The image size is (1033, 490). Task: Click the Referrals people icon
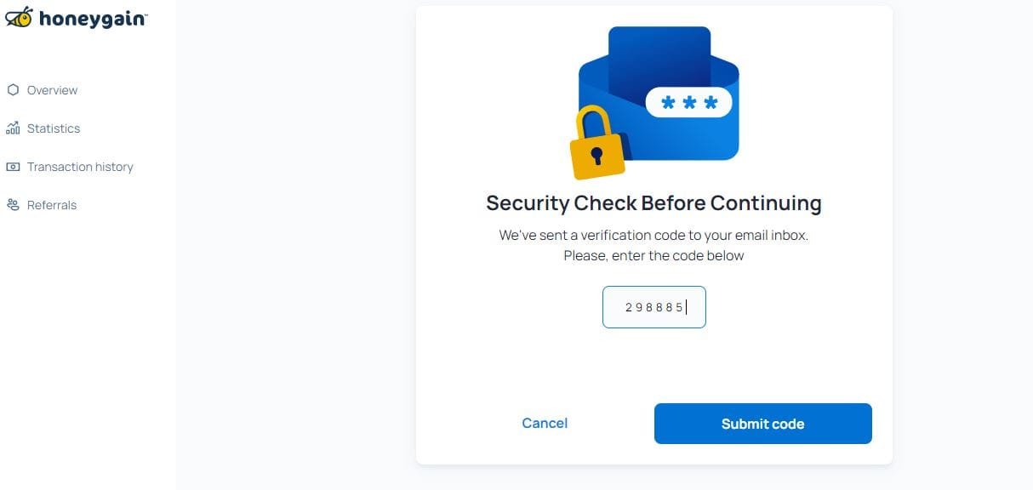click(x=13, y=205)
